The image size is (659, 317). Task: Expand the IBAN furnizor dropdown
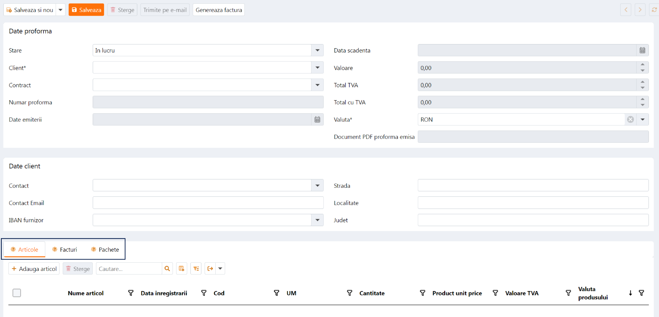pyautogui.click(x=317, y=220)
